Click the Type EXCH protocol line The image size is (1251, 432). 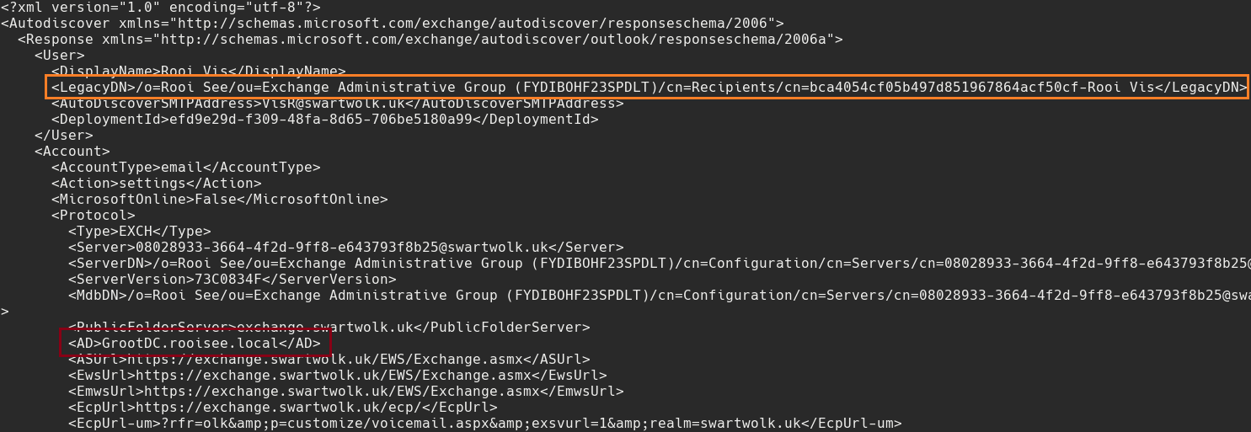[x=139, y=232]
